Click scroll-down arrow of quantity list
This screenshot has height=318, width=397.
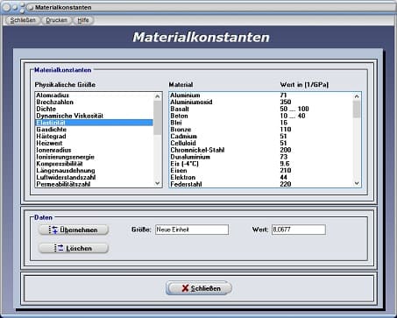158,183
